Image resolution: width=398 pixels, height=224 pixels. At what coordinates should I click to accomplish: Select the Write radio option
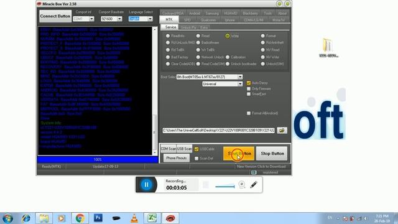[x=228, y=36]
